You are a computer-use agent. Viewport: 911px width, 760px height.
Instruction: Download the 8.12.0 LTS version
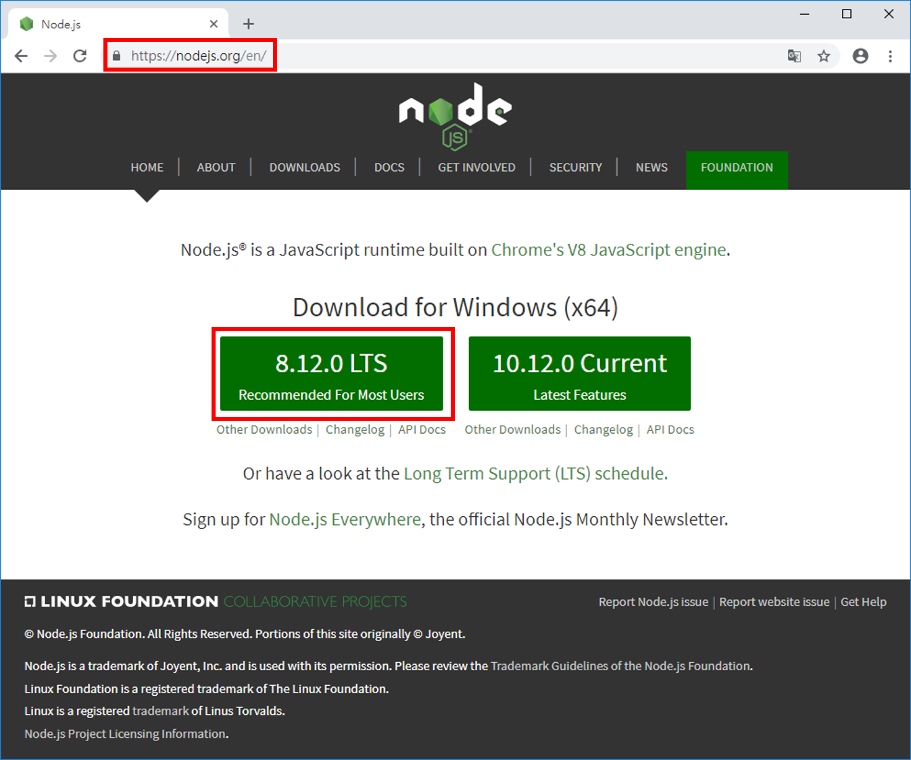click(332, 374)
